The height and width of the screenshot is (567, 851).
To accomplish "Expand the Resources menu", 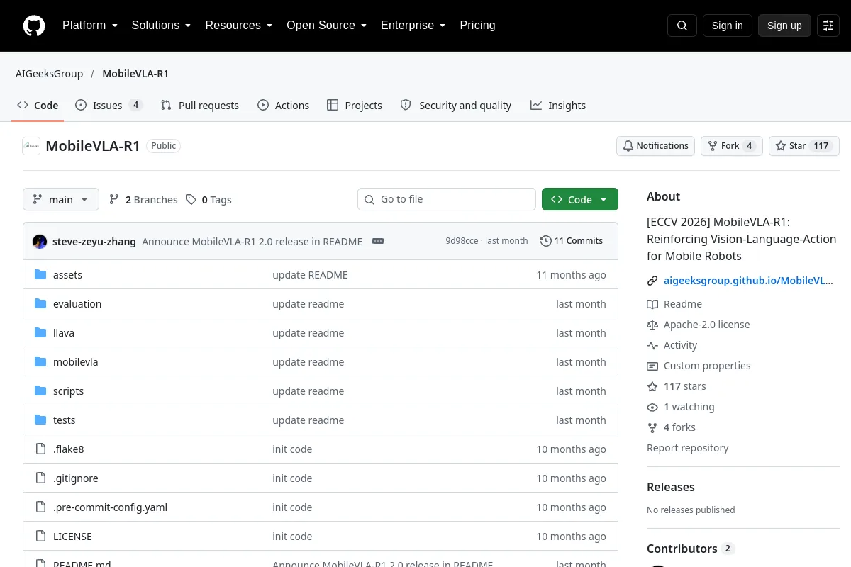I will 239,26.
